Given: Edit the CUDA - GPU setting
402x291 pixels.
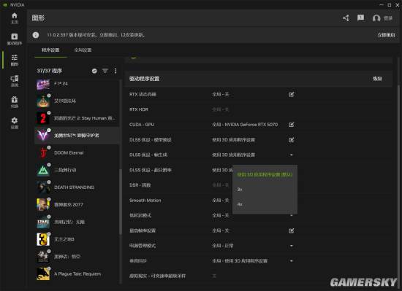Looking at the screenshot, I should tap(291, 125).
